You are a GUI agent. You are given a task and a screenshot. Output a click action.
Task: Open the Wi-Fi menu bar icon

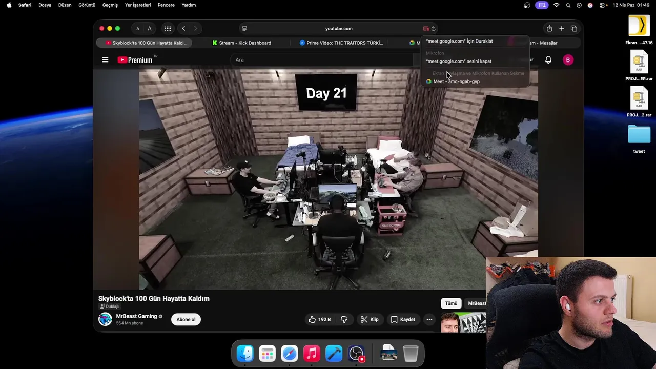[557, 5]
